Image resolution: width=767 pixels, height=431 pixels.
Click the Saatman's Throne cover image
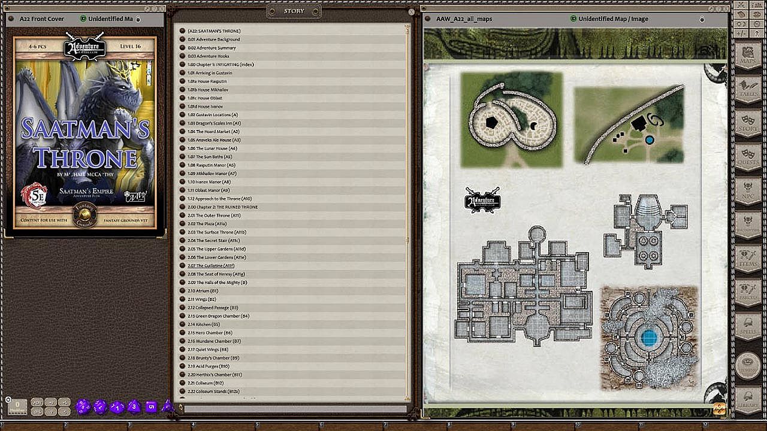pos(85,133)
